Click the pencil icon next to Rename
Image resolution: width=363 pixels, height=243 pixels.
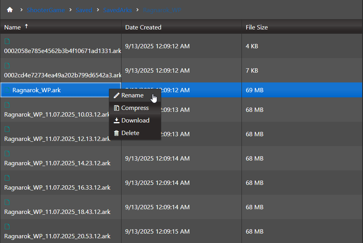coord(116,95)
